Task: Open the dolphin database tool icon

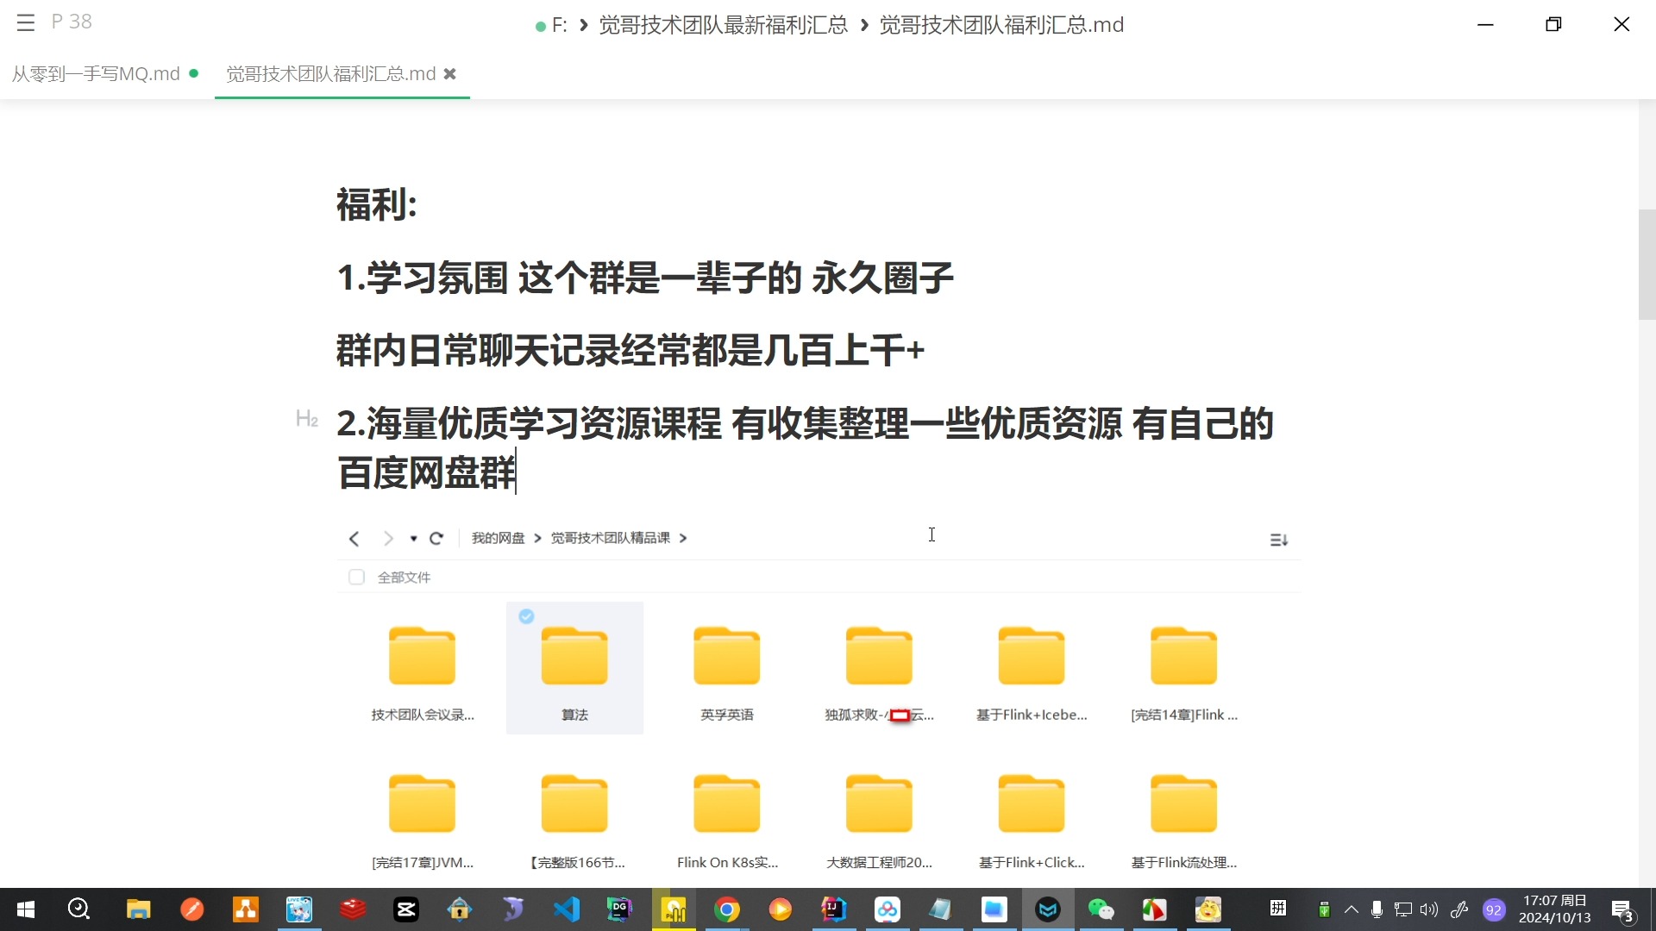Action: (x=513, y=909)
